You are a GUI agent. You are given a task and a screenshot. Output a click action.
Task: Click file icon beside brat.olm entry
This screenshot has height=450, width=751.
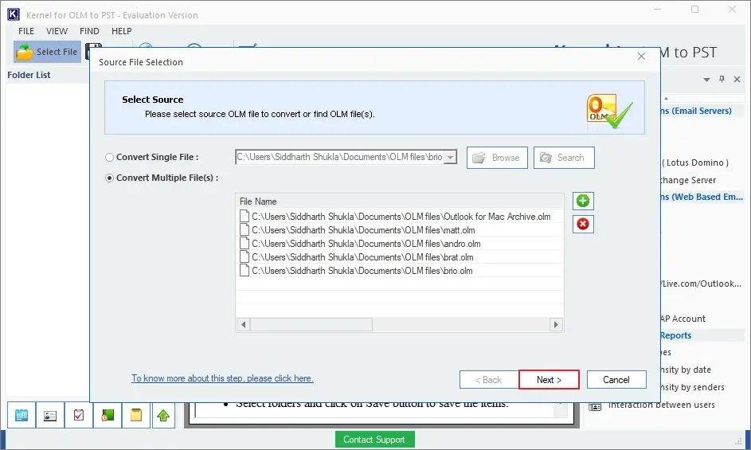(244, 256)
